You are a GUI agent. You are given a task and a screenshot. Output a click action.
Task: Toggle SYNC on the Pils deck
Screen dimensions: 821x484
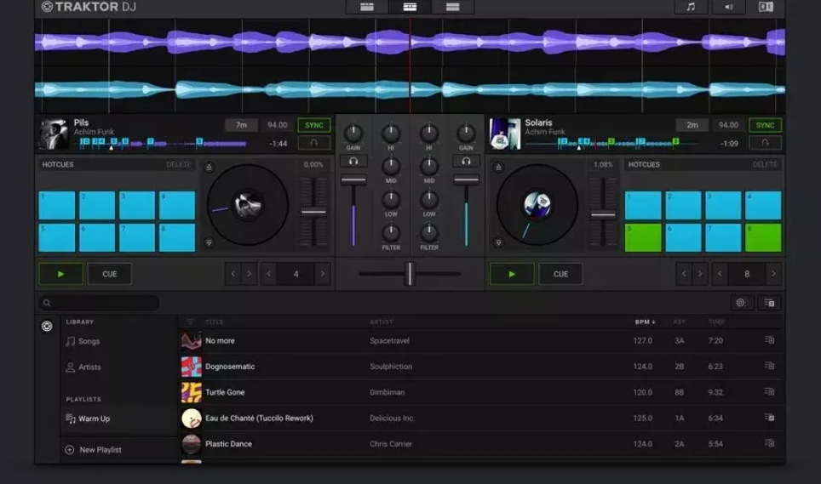coord(314,125)
